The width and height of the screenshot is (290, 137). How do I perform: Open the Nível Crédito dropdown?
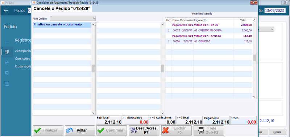click(x=73, y=19)
